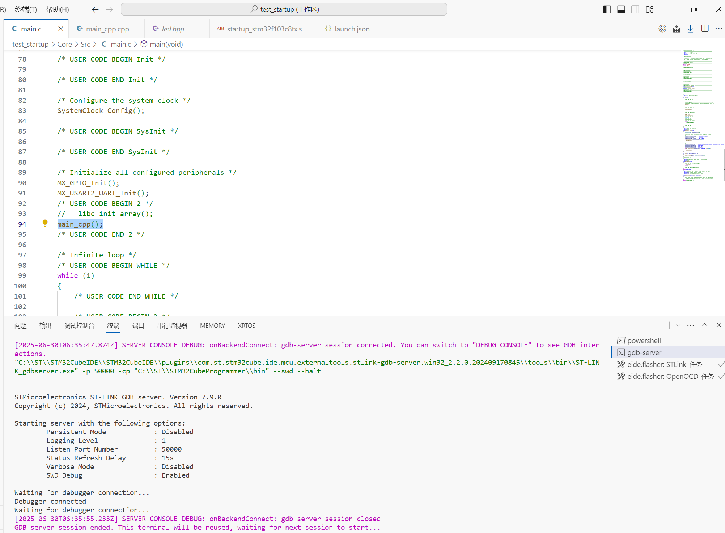Screen dimensions: 725x533
Task: Click the test_startup command center search box
Action: coord(284,9)
